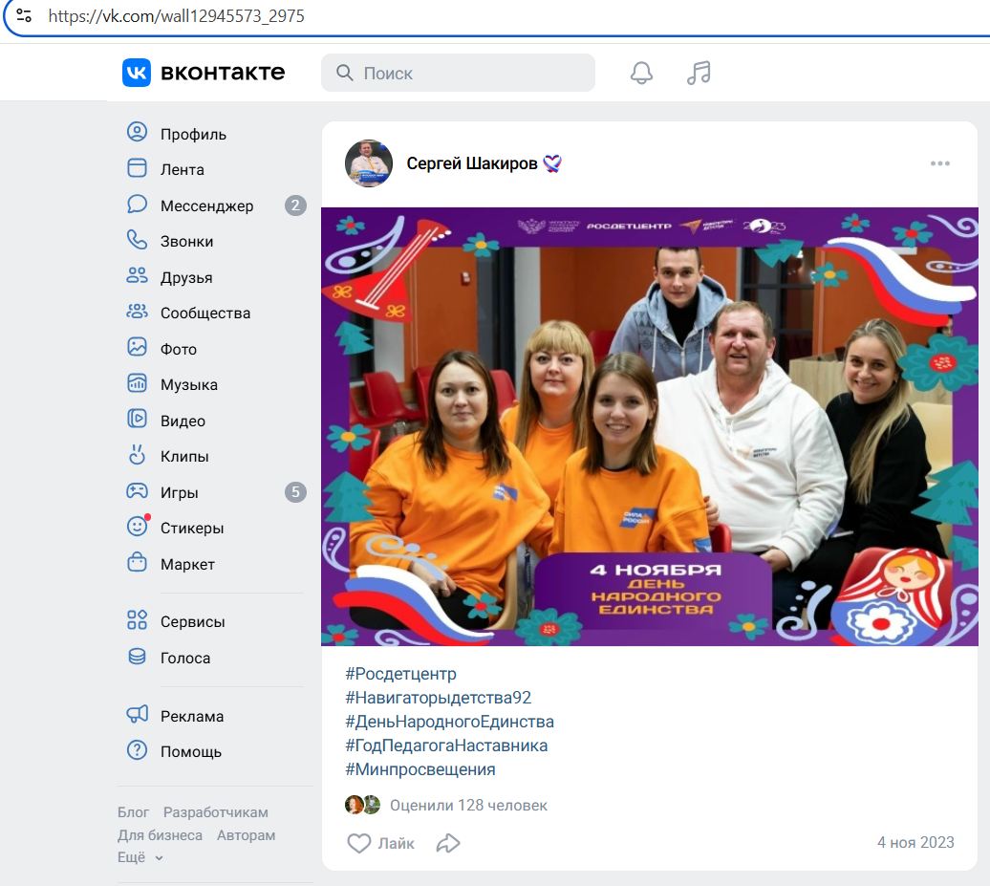Open the #ГодПедагогаНаставника hashtag
The width and height of the screenshot is (990, 886).
coord(446,746)
